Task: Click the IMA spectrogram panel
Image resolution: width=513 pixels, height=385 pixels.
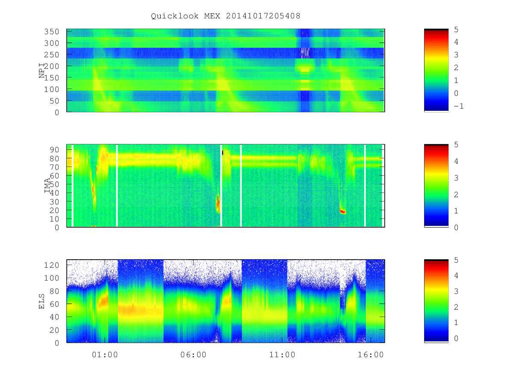Action: (226, 186)
